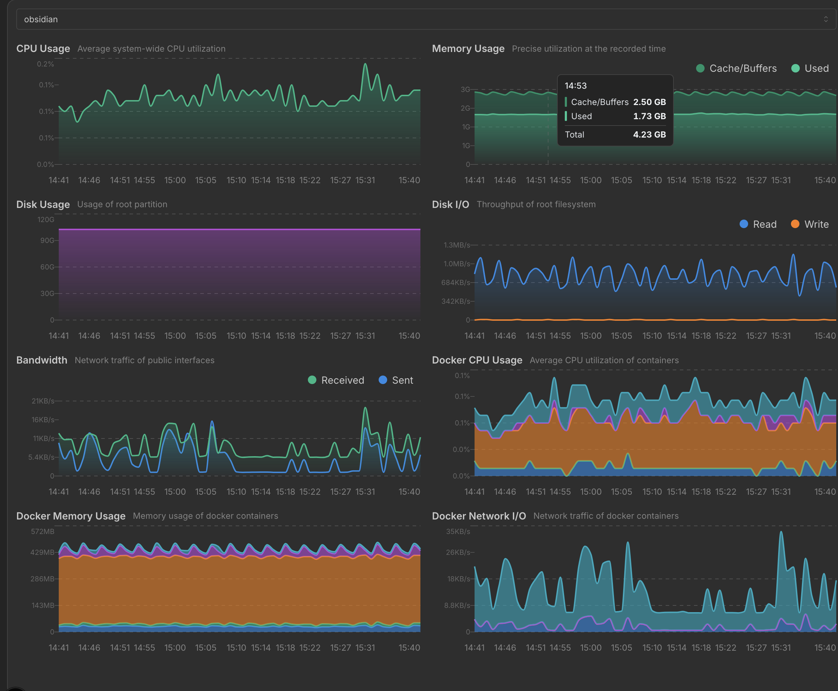Click the Write legend label in Disk I/O

(816, 224)
